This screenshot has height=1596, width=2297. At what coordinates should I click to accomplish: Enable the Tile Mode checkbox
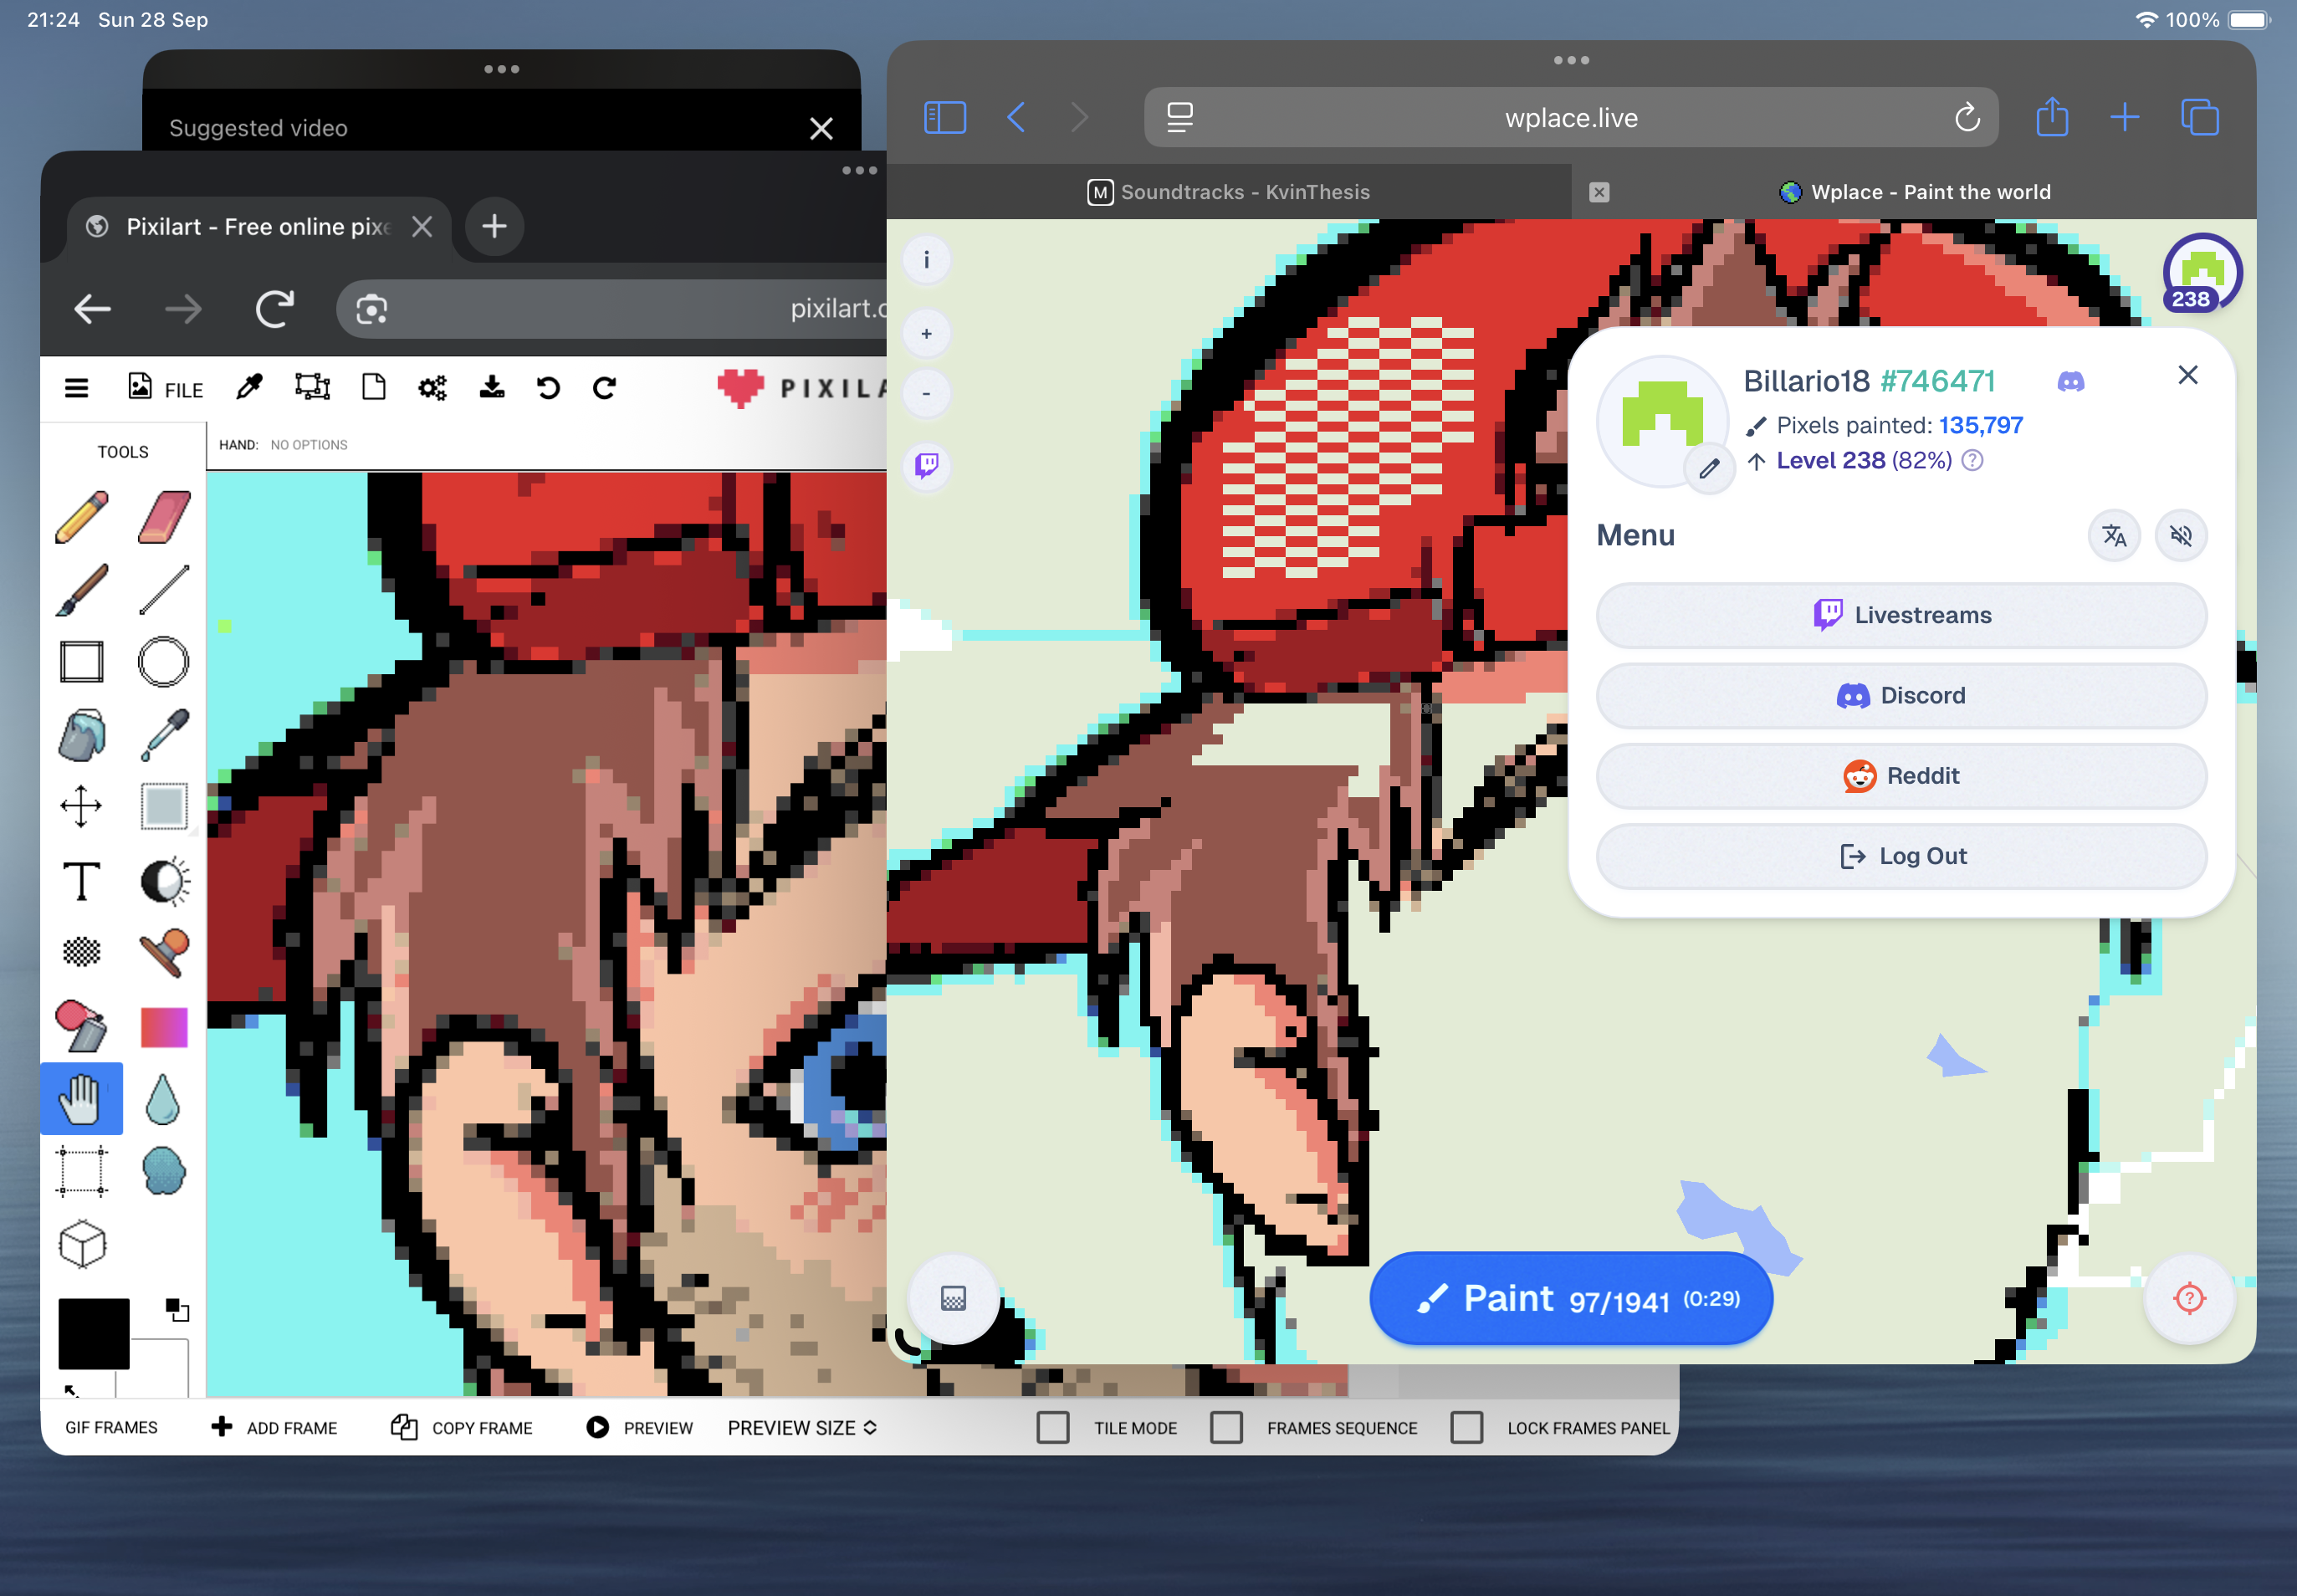tap(1053, 1427)
